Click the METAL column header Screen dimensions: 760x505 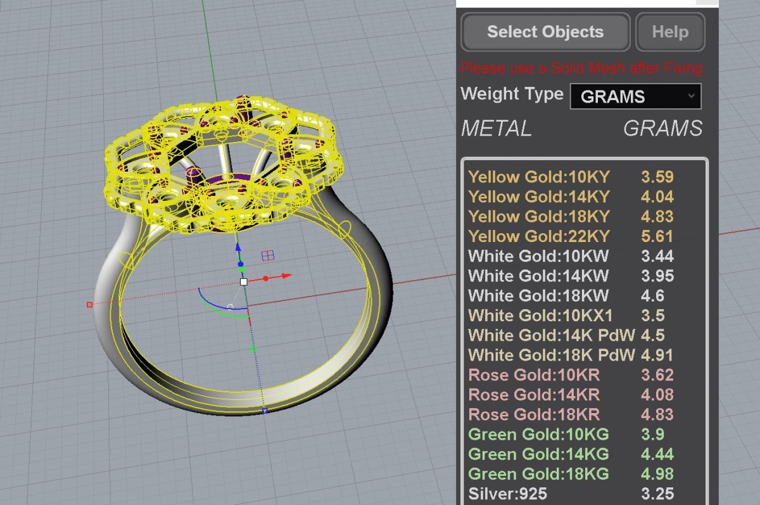(x=497, y=129)
